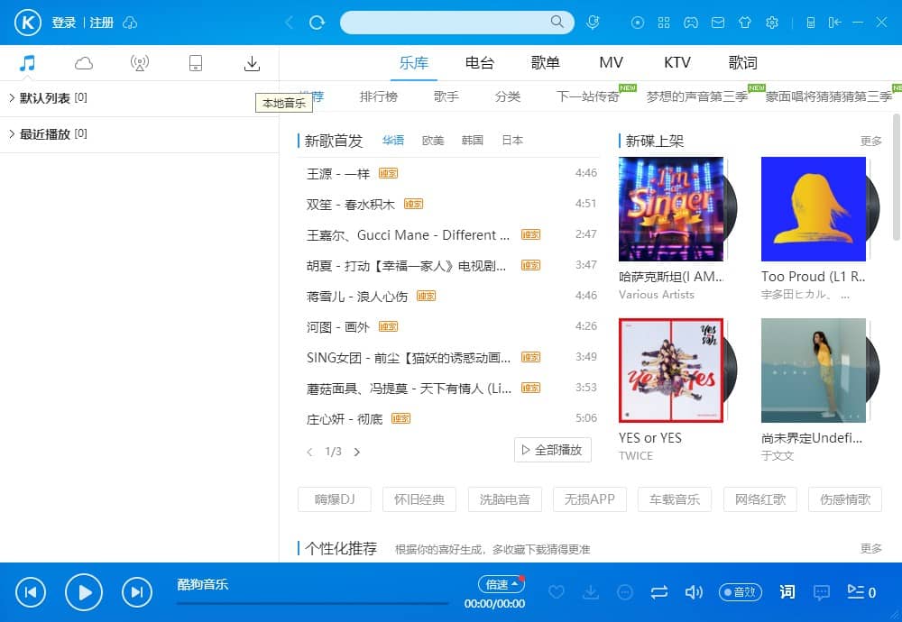902x622 pixels.
Task: Play the song 王源 - 一样
Action: pyautogui.click(x=337, y=174)
